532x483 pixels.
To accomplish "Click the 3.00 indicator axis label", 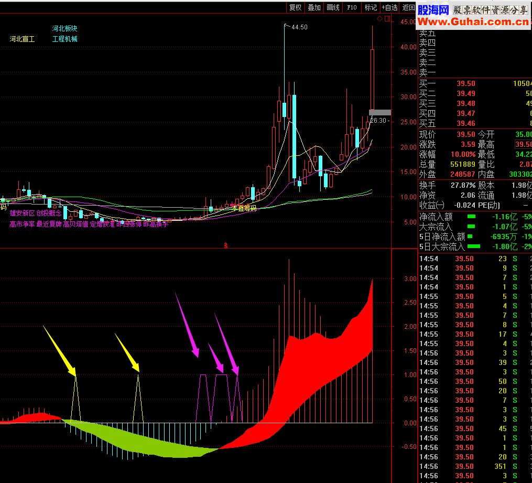I will 410,278.
